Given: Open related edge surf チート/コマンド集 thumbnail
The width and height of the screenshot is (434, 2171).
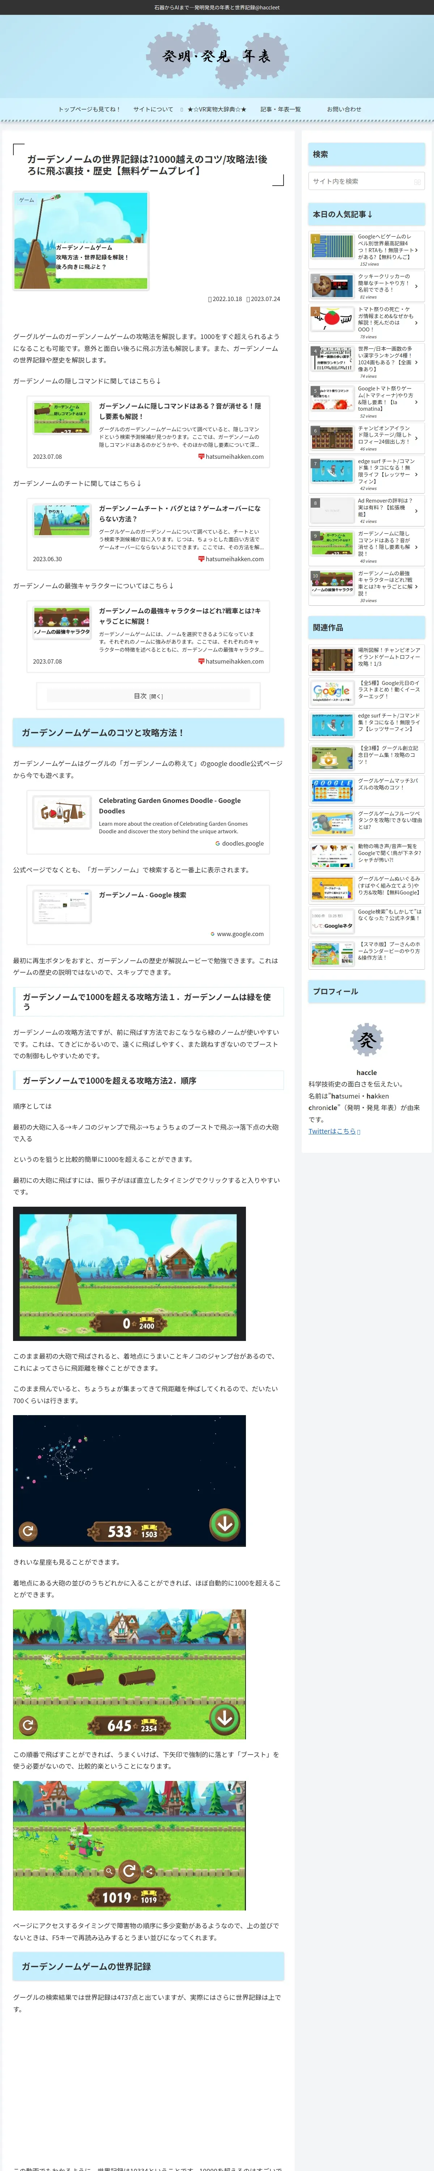Looking at the screenshot, I should [x=332, y=725].
